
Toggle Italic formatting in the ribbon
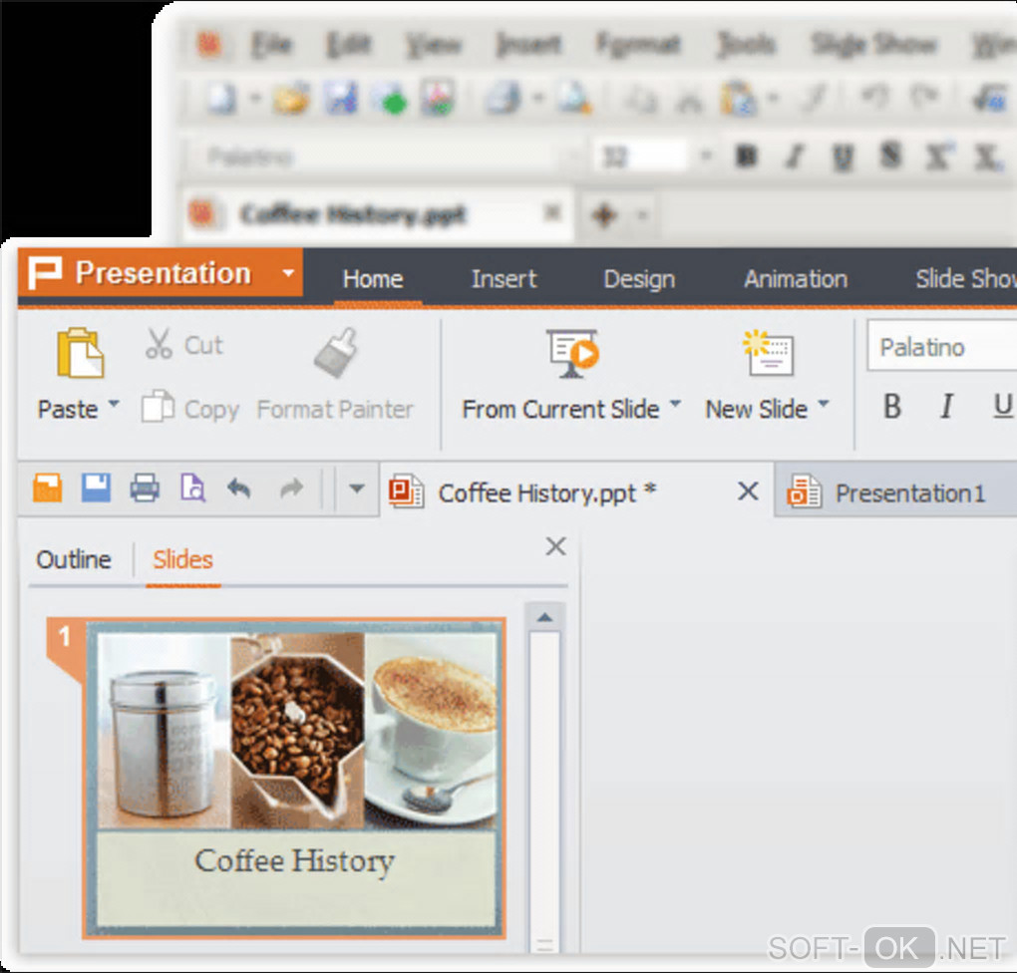tap(946, 407)
